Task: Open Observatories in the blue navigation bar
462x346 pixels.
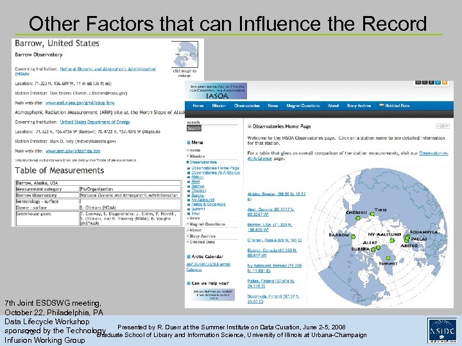Action: click(247, 106)
